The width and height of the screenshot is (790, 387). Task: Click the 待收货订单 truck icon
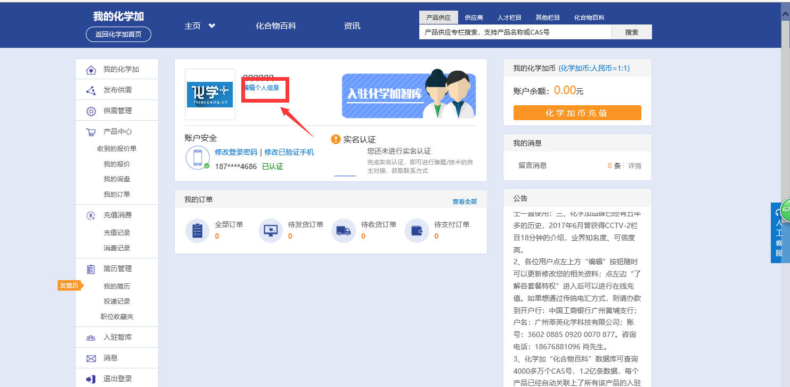click(344, 231)
